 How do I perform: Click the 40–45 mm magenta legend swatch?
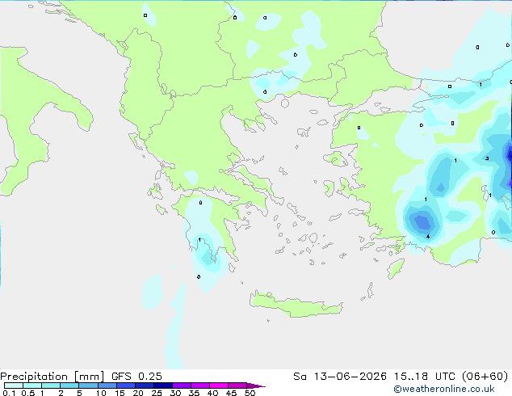click(x=219, y=385)
